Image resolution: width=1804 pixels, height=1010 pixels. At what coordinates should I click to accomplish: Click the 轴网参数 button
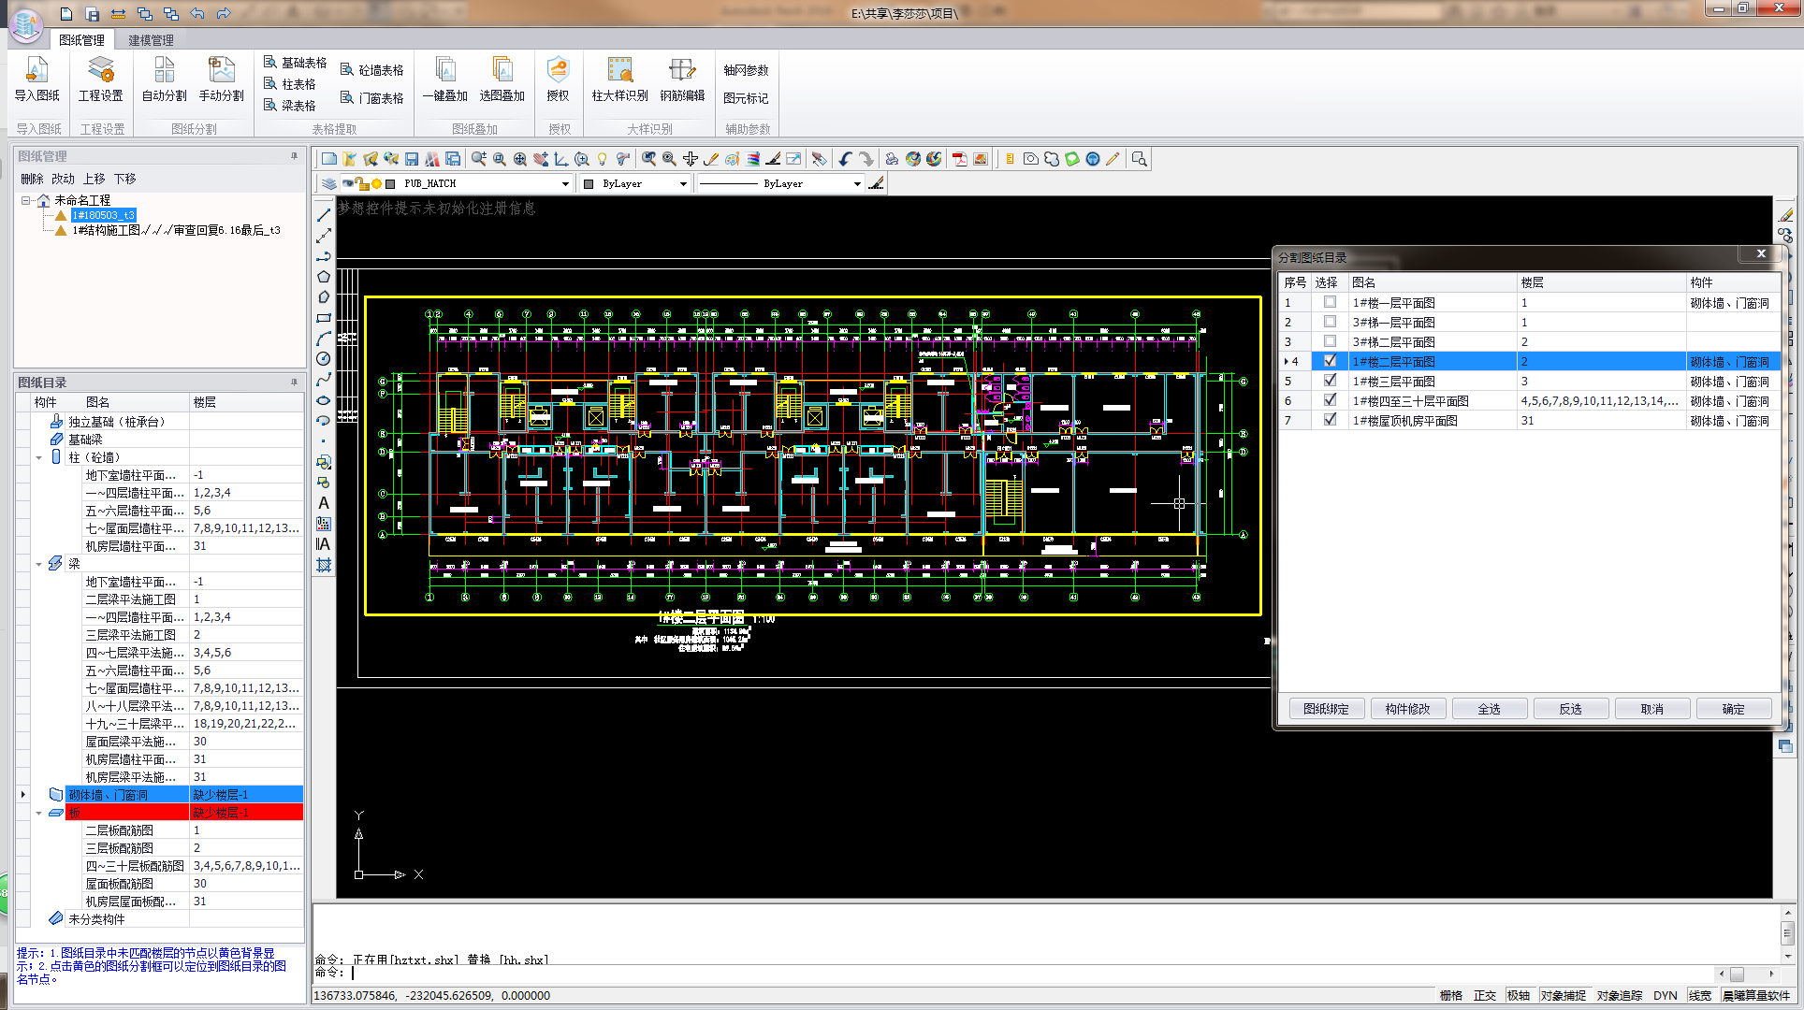click(x=746, y=70)
